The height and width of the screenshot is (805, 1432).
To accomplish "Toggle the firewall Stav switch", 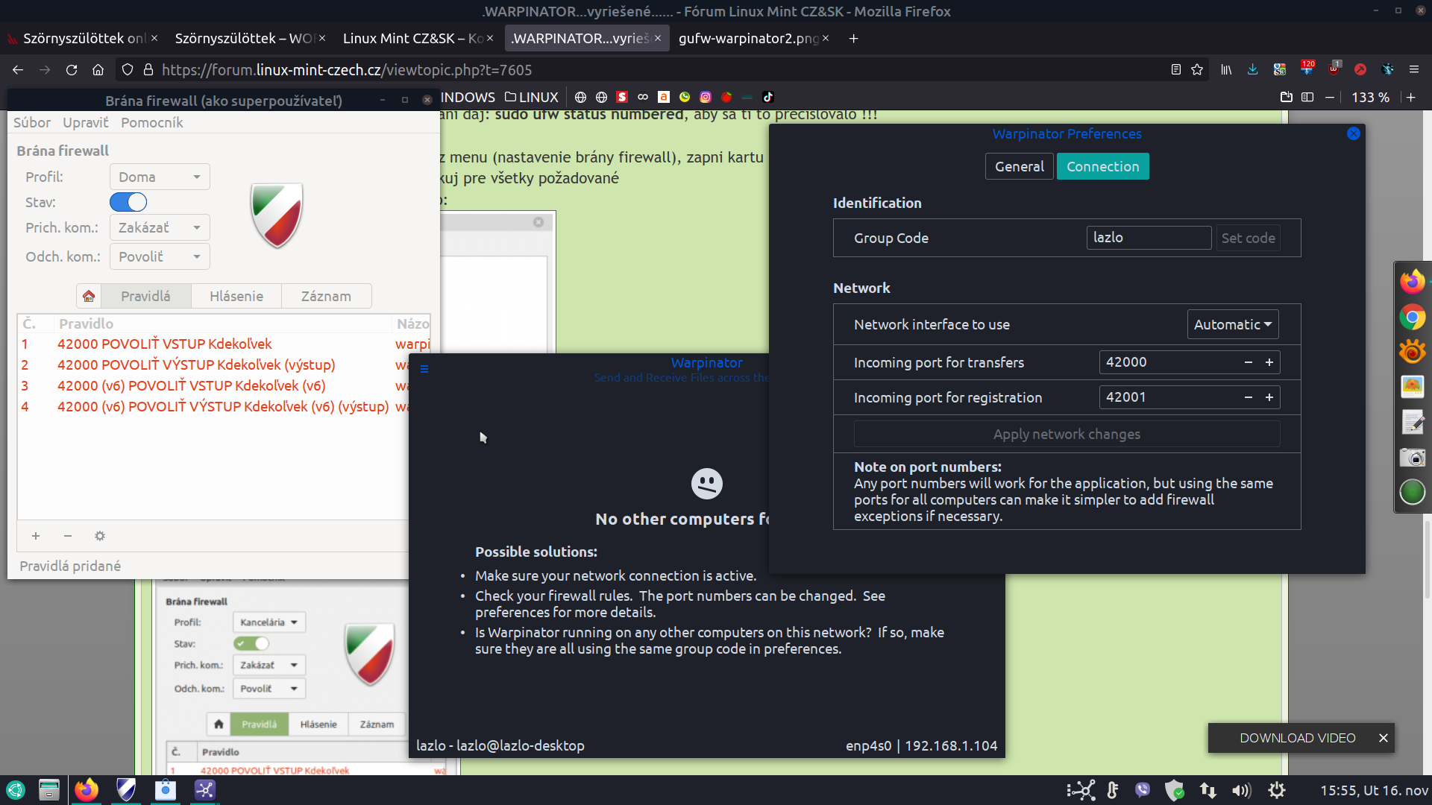I will [x=128, y=202].
